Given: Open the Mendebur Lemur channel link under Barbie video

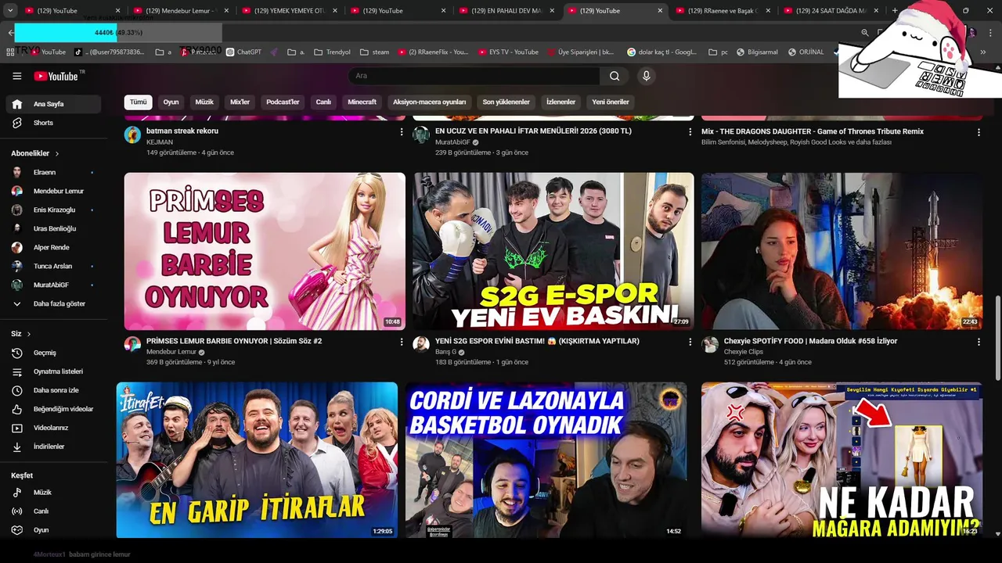Looking at the screenshot, I should point(171,352).
